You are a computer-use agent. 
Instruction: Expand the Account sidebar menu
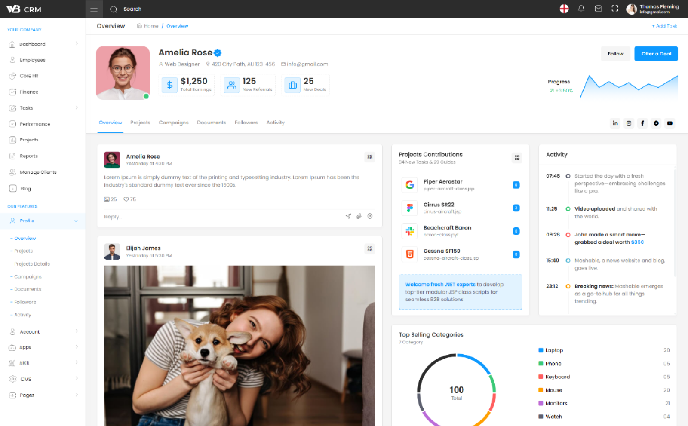(43, 331)
